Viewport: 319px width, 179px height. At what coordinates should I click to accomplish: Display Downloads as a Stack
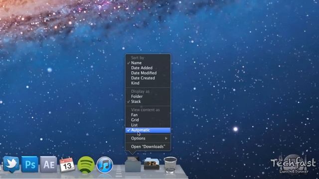point(148,101)
